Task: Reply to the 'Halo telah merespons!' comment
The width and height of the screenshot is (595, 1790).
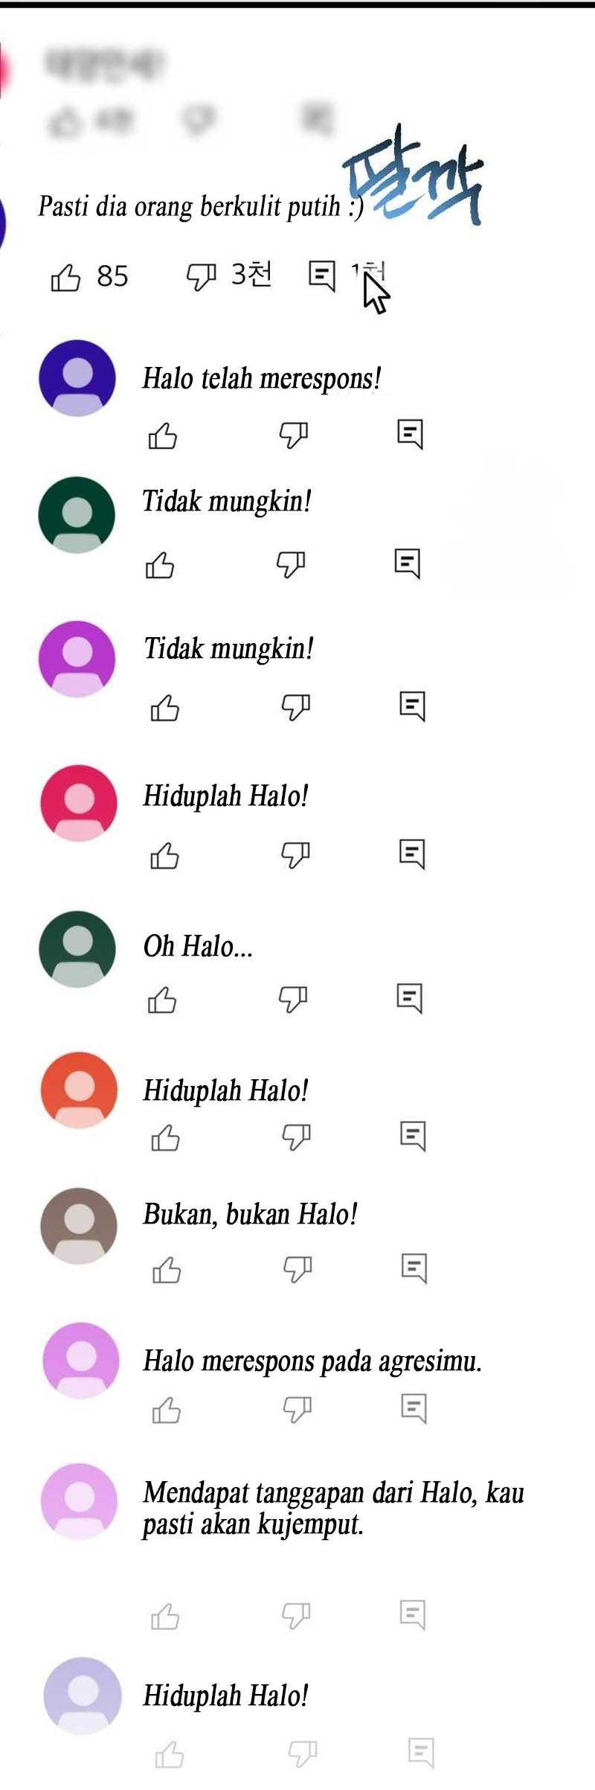Action: tap(410, 434)
